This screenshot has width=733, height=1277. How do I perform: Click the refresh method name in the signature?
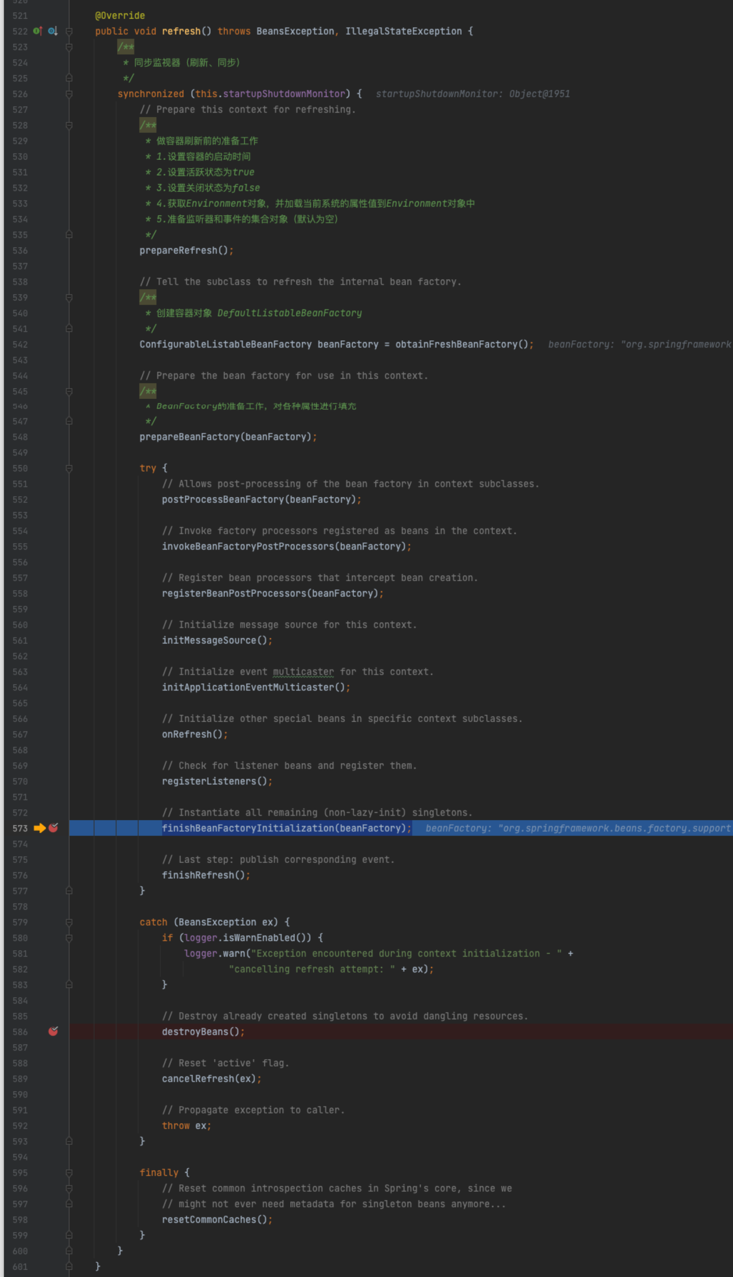[181, 31]
